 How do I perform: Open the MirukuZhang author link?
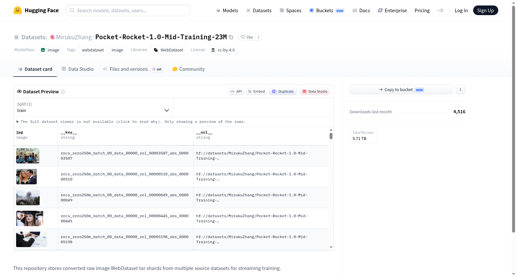74,37
